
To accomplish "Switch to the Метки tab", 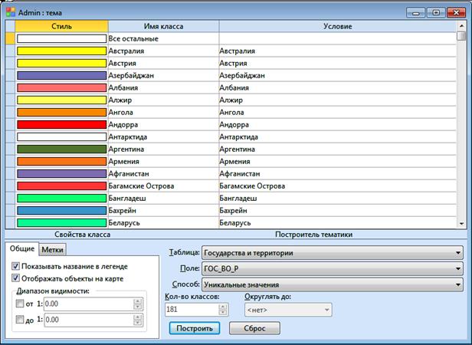I will point(53,250).
